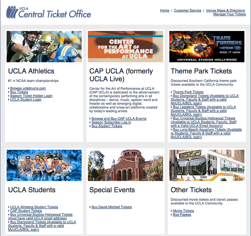Click Buy Student Tickets link
Image resolution: width=251 pixels, height=236 pixels.
tap(107, 126)
